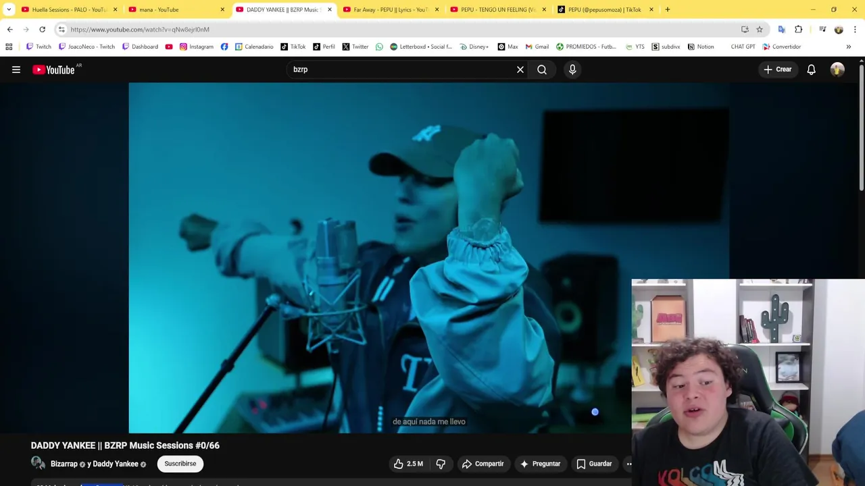Screen dimensions: 865x486
Task: Open the Chrome three-dot menu
Action: coord(855,29)
